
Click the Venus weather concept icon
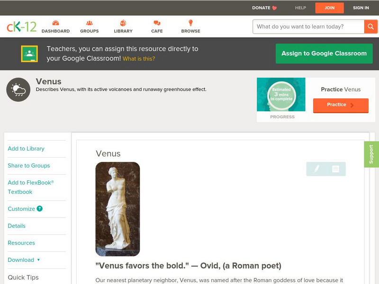click(18, 89)
